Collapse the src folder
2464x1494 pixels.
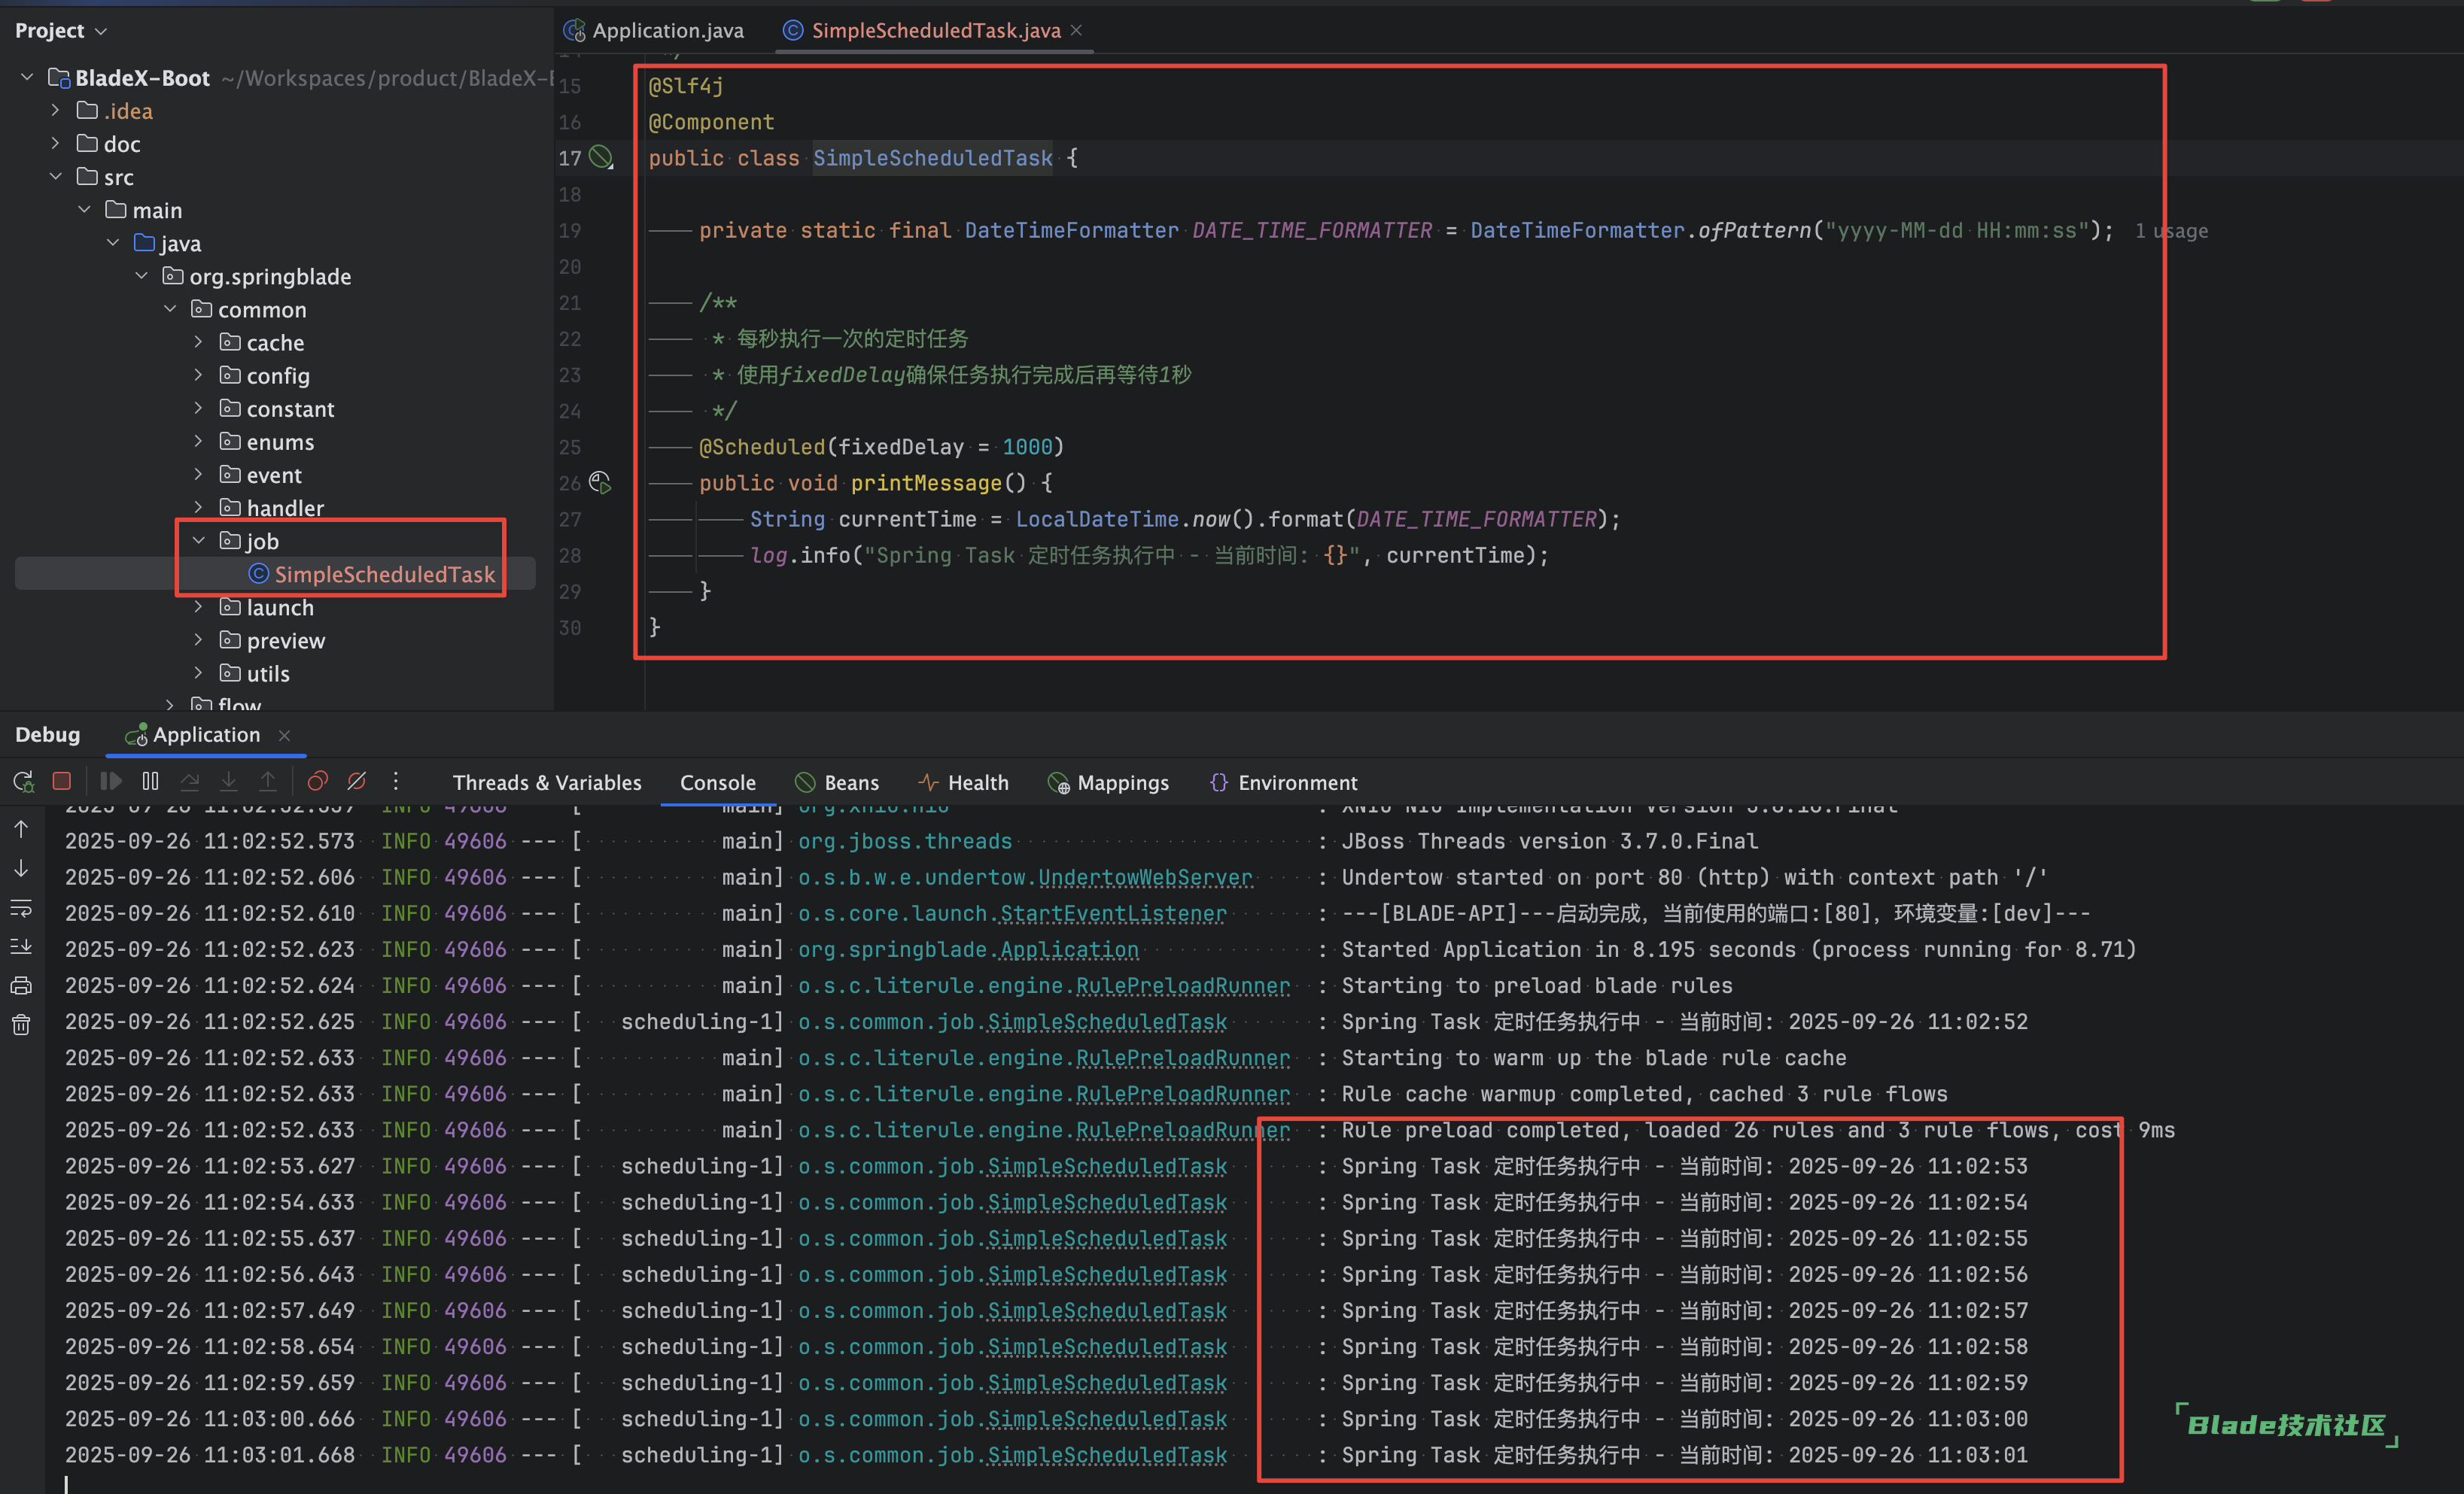56,176
